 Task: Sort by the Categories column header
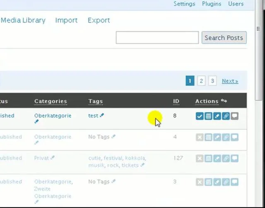[x=51, y=101]
